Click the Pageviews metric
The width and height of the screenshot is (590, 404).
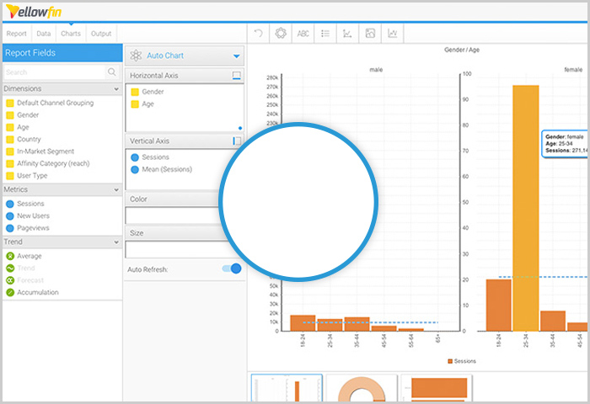click(x=32, y=227)
